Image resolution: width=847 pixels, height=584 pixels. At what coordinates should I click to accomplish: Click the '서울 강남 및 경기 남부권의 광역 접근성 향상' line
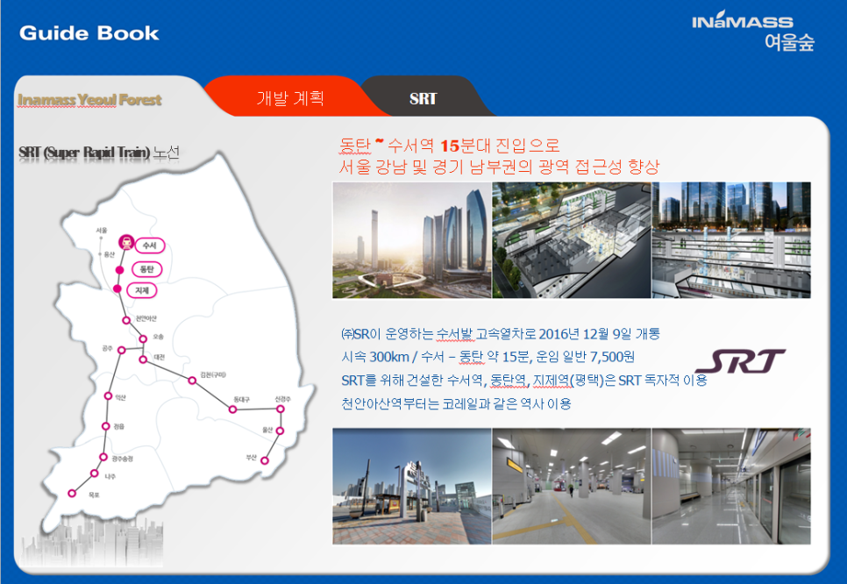point(499,167)
